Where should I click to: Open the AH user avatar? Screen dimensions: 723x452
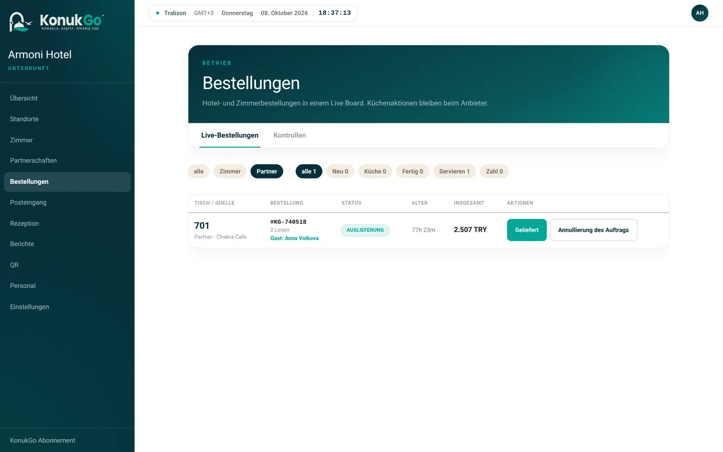coord(700,13)
